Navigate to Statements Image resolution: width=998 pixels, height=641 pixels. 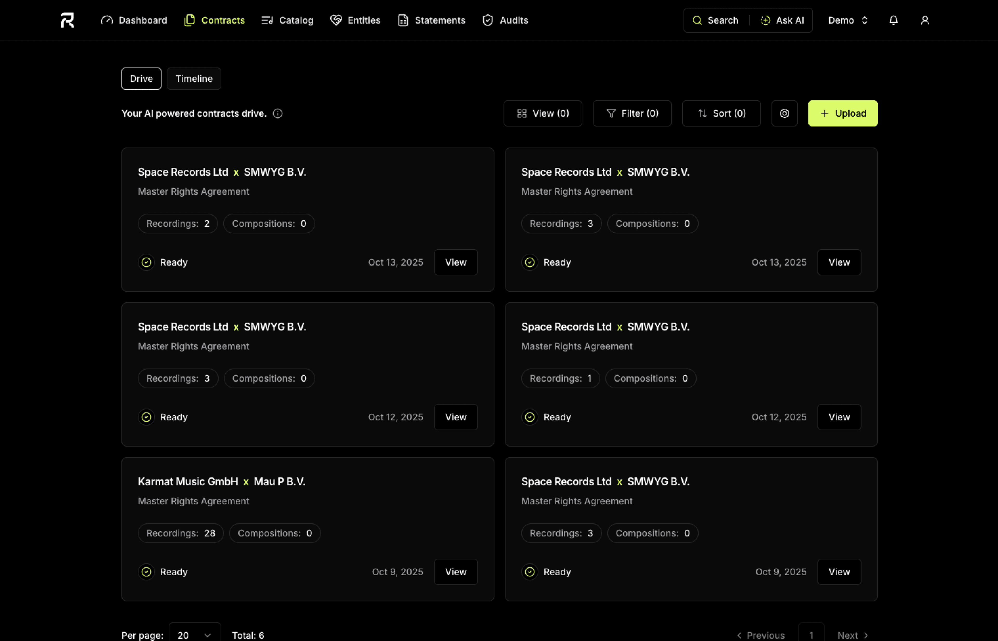pyautogui.click(x=431, y=20)
